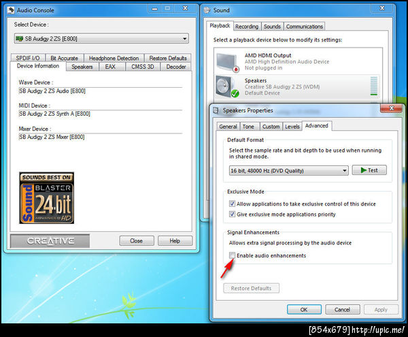408x337 pixels.
Task: Select the Creative SB Audigy 2 ZS Speakers entry
Action: pyautogui.click(x=296, y=86)
